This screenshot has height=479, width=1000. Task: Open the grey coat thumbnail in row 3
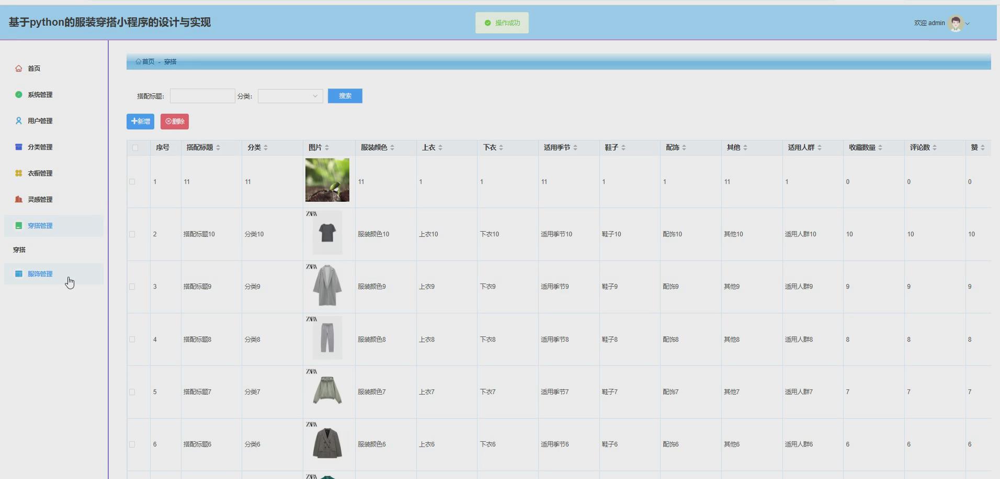point(327,286)
